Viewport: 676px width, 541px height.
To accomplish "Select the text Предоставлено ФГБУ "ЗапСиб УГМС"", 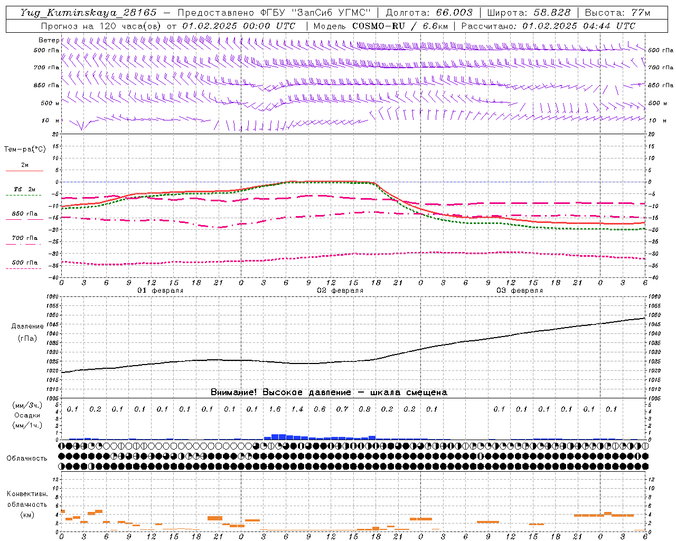I will tap(274, 13).
